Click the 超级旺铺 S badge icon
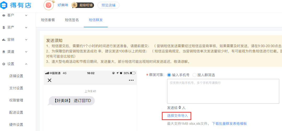The image size is (282, 131). pyautogui.click(x=74, y=5)
